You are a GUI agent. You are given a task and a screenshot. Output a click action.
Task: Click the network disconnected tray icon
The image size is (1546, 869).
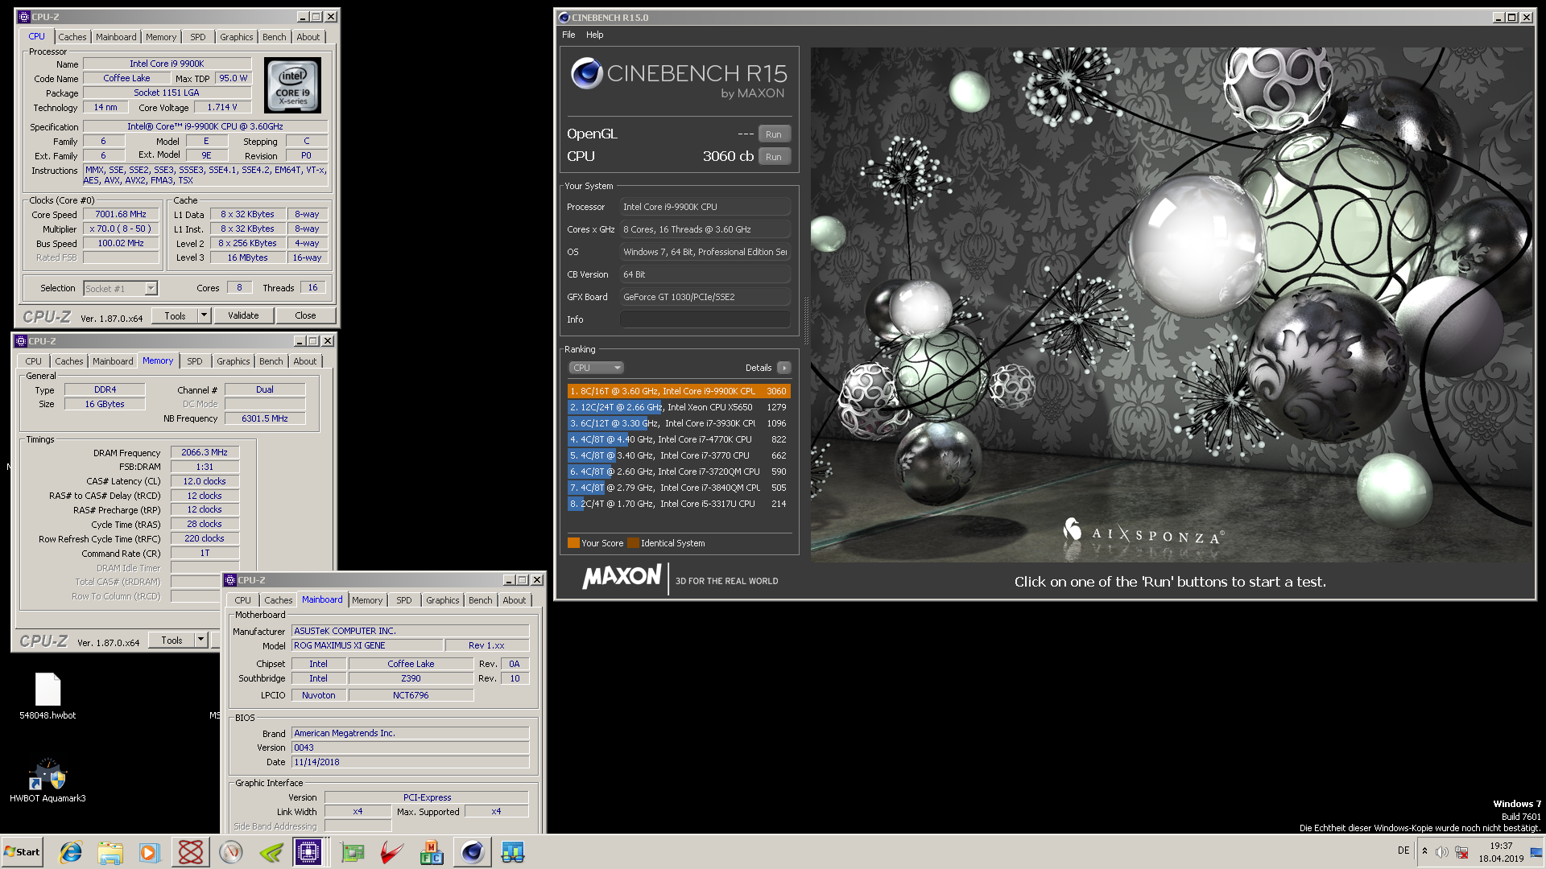coord(1461,851)
